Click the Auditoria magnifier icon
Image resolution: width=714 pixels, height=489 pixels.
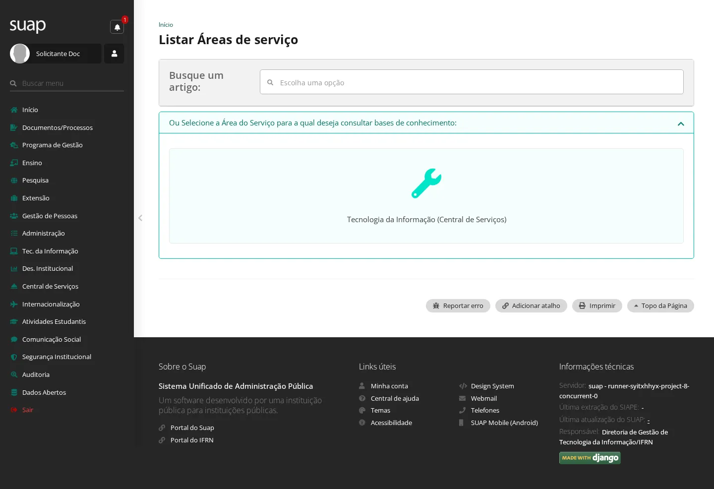coord(14,374)
